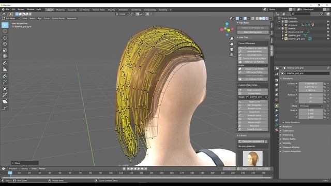
Task: Select the Measure tool in the toolbar
Action: tap(5, 69)
